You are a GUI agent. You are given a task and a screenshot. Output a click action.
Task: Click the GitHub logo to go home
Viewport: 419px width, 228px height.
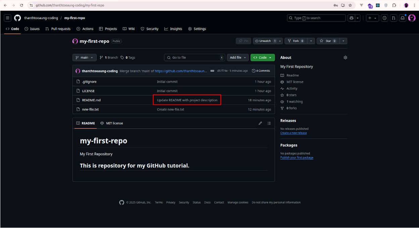coord(17,18)
